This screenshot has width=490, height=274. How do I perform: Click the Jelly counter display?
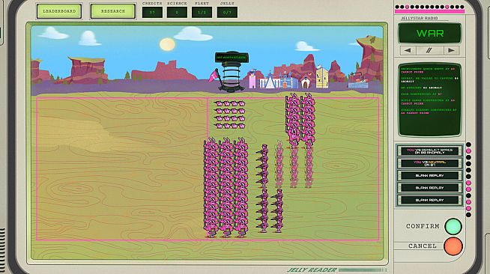[227, 12]
